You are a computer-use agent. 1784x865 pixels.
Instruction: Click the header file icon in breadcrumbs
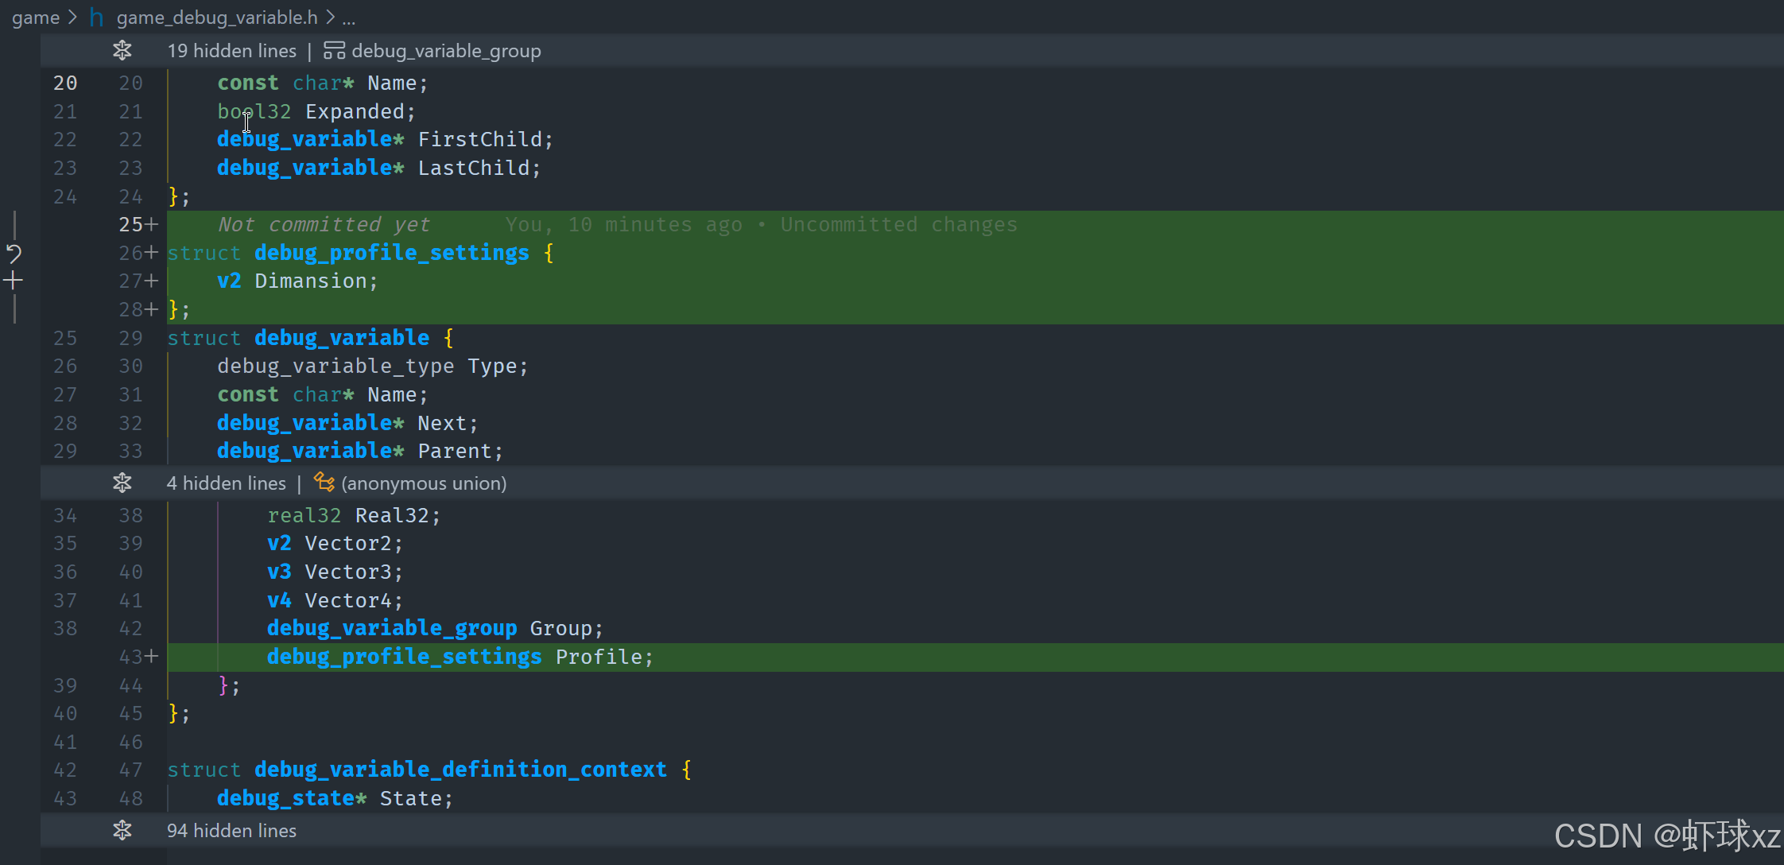click(x=97, y=17)
